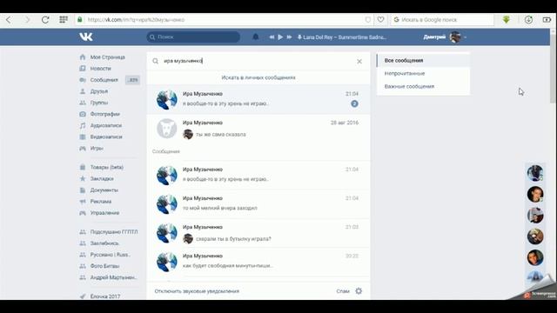Open Ира Музыченко dialog from 28 авг 2016
557x313 pixels.
point(258,129)
